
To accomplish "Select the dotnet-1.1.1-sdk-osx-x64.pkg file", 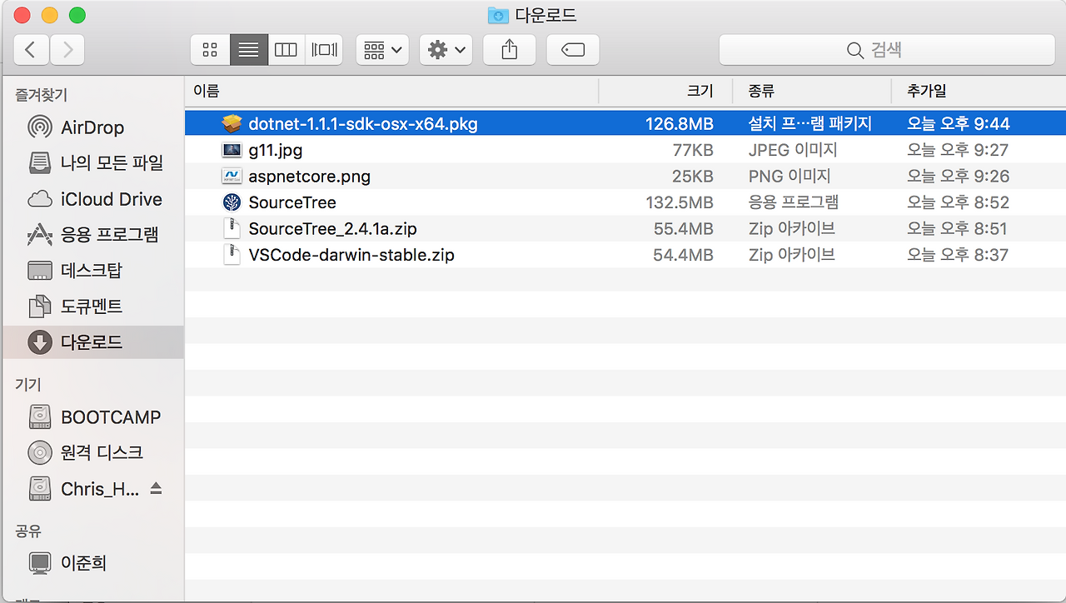I will tap(625, 124).
